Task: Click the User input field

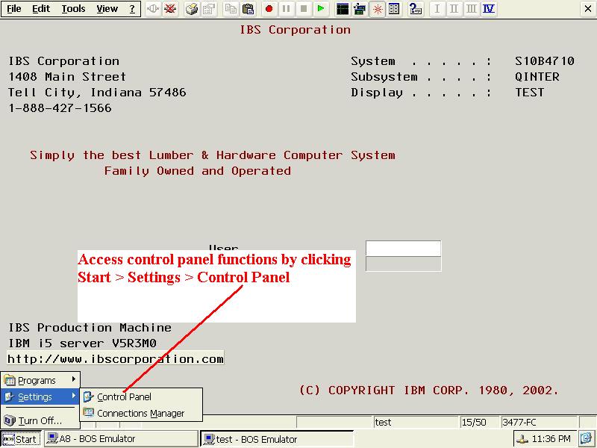Action: (x=403, y=248)
